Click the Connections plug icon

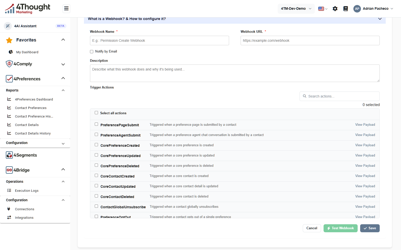pyautogui.click(x=9, y=209)
